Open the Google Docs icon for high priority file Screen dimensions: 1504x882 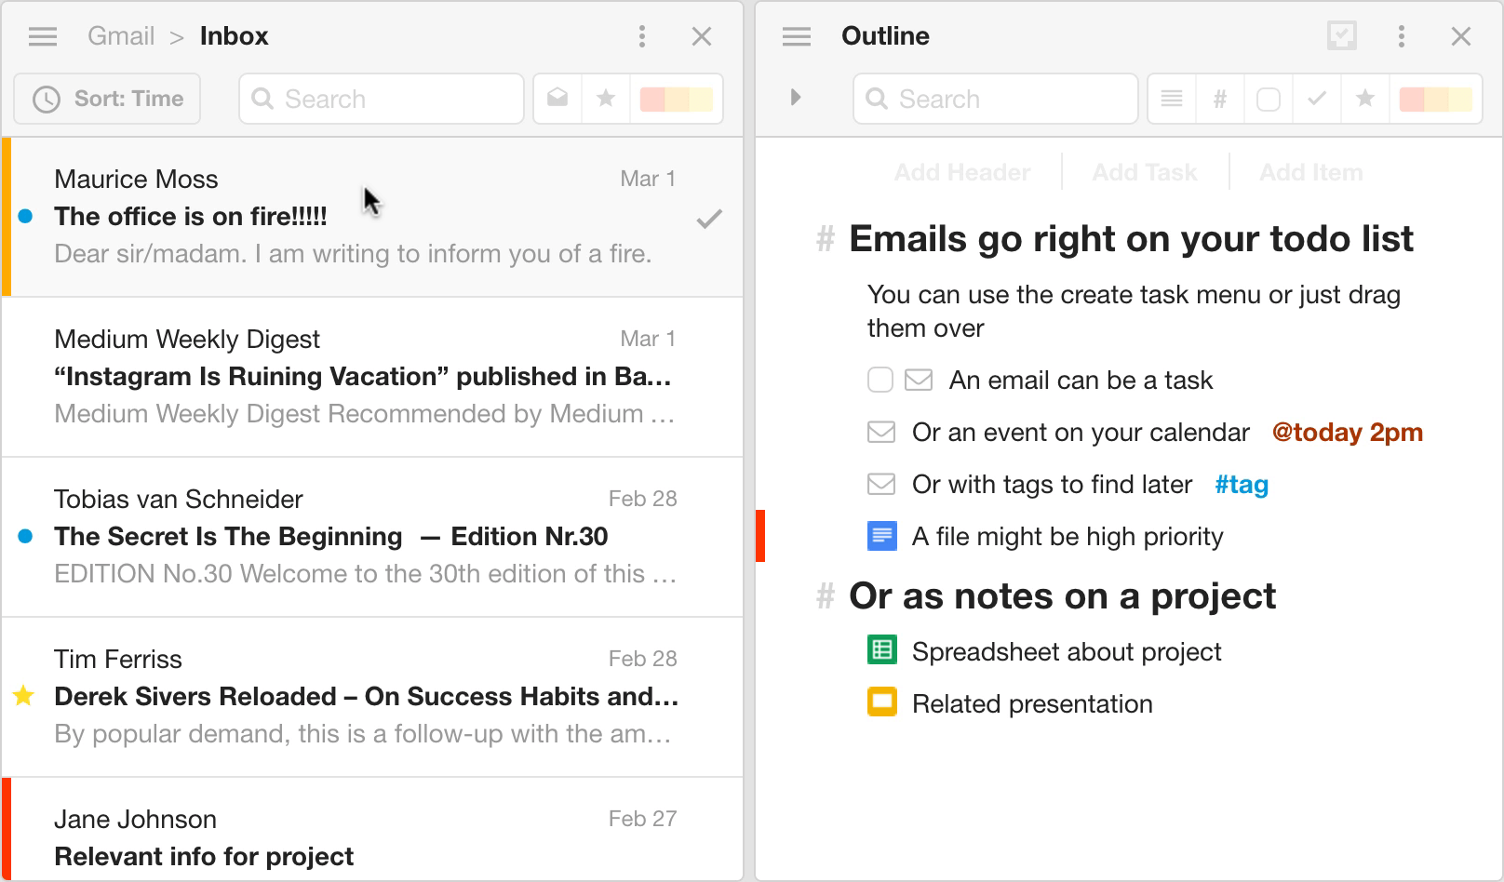pos(881,536)
